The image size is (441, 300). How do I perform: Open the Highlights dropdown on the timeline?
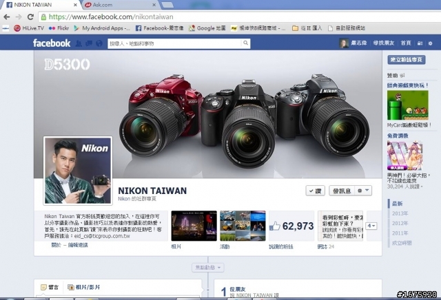click(208, 268)
